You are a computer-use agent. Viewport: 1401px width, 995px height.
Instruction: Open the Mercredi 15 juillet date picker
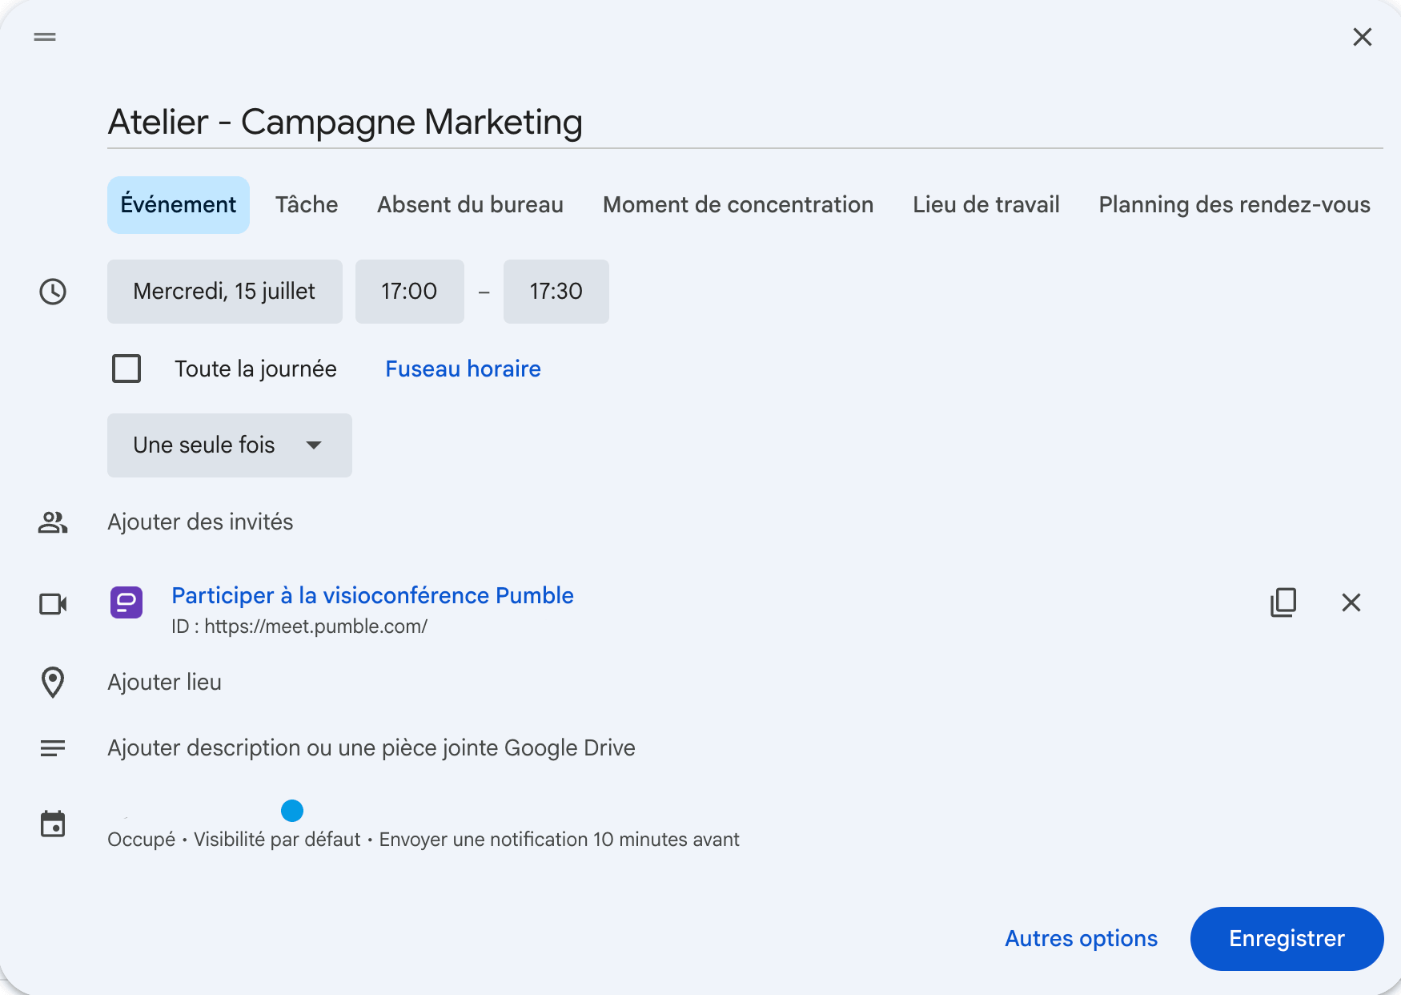tap(224, 292)
